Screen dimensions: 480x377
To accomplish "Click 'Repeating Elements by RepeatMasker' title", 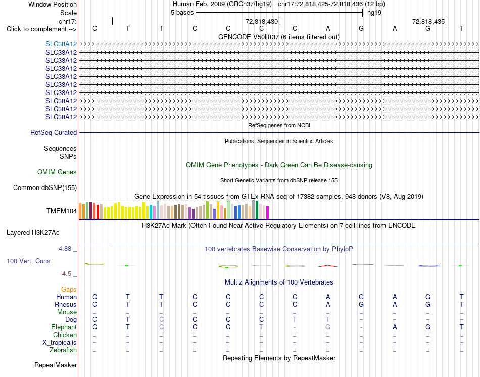I will [279, 358].
